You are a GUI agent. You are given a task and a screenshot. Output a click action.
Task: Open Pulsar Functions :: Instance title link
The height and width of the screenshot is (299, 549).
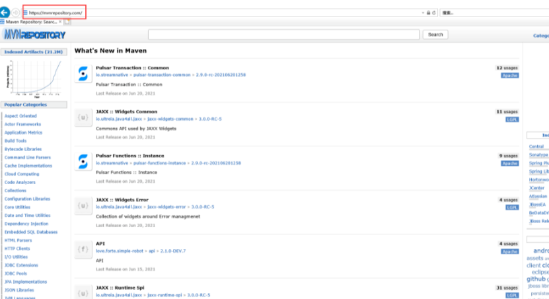130,156
